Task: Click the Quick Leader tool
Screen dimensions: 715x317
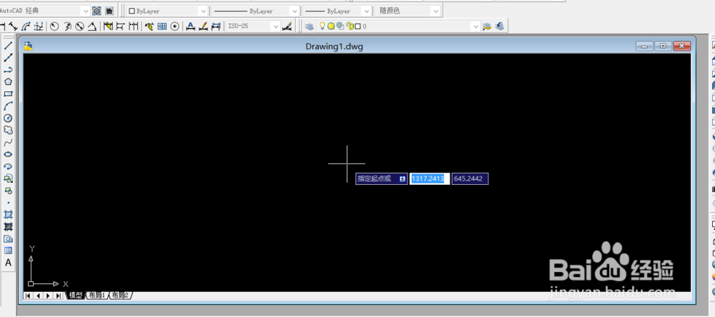Action: pos(149,26)
